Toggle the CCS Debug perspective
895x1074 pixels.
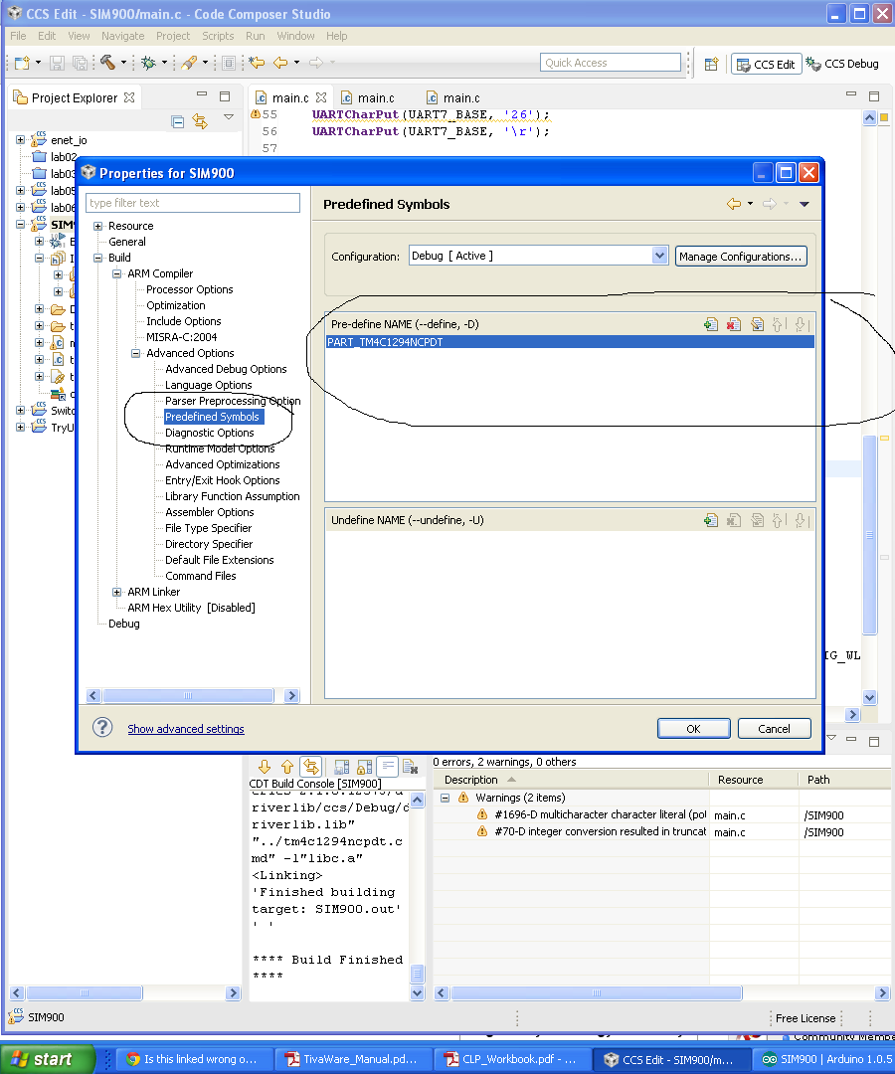(x=840, y=62)
